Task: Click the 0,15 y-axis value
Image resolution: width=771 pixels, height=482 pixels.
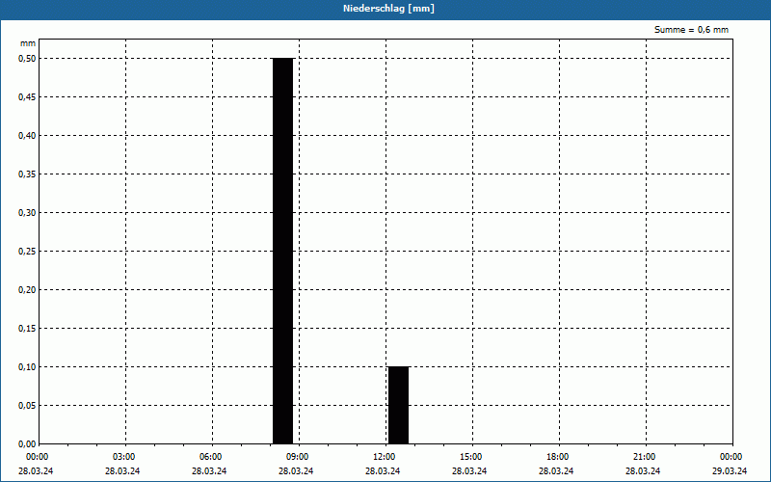Action: coord(27,328)
